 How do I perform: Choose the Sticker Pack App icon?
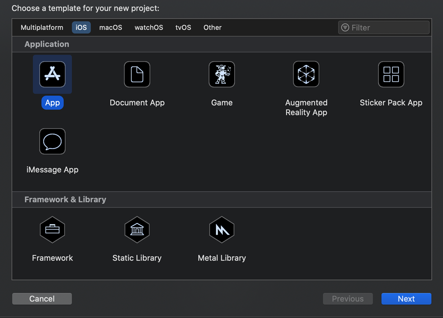pyautogui.click(x=391, y=74)
